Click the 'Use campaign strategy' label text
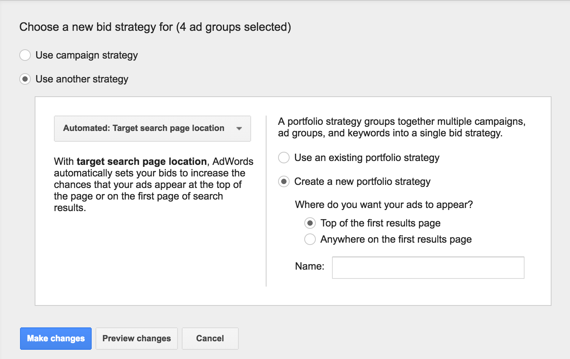The height and width of the screenshot is (359, 570). point(87,55)
